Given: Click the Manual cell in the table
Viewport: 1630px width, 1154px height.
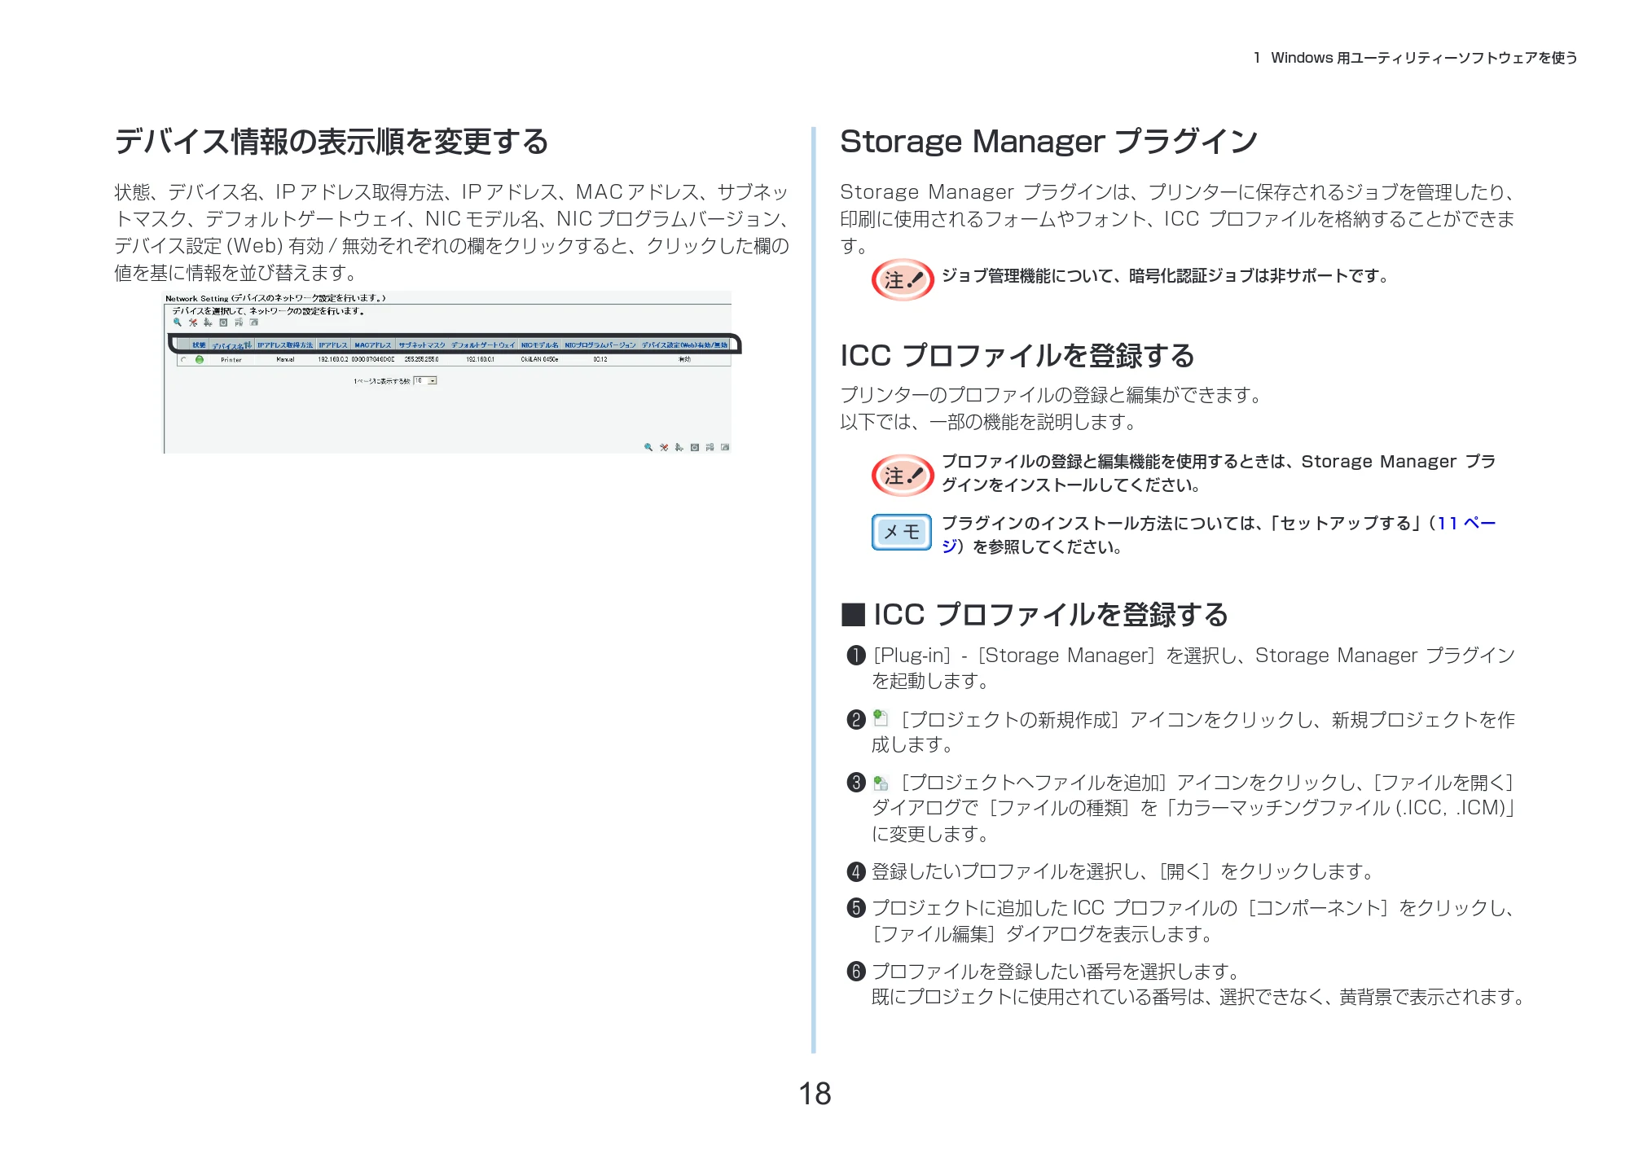Looking at the screenshot, I should coord(285,359).
